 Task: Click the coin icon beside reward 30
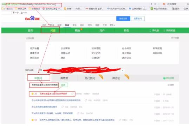32,120
